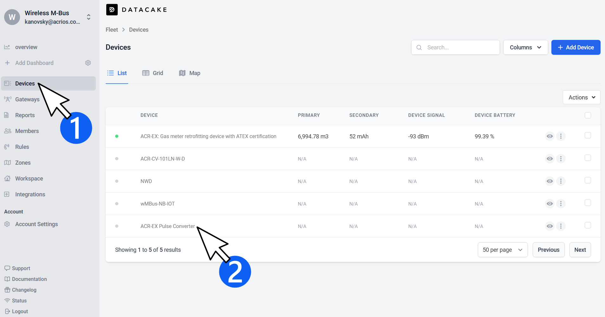Viewport: 605px width, 317px height.
Task: Select Devices in the sidebar
Action: (x=48, y=84)
